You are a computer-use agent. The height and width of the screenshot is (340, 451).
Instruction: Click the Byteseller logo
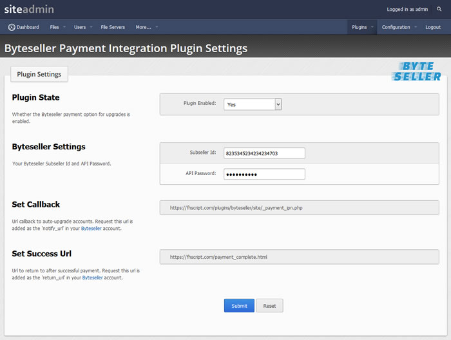tap(416, 71)
